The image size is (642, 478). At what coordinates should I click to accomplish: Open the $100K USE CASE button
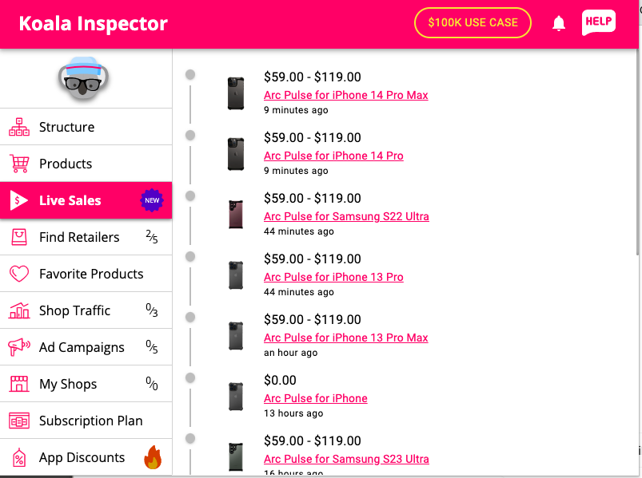click(473, 22)
